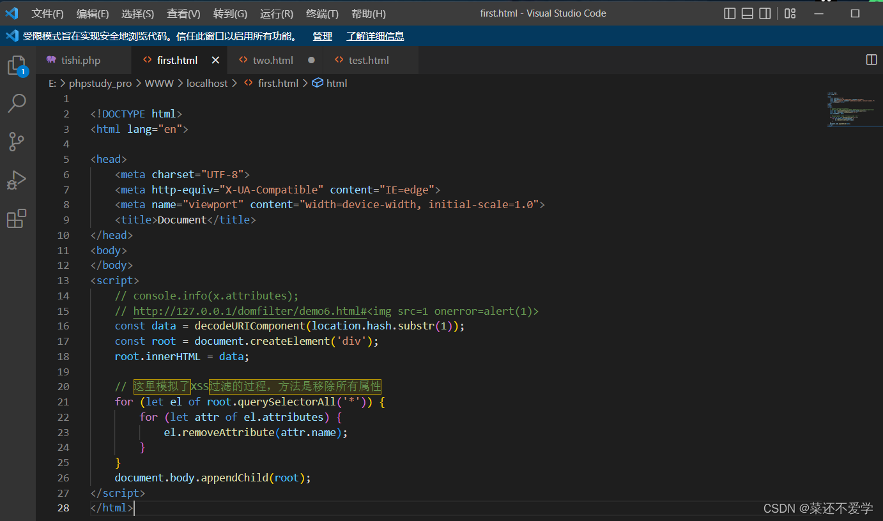Click the 管理 link in restricted mode banner

pos(322,36)
